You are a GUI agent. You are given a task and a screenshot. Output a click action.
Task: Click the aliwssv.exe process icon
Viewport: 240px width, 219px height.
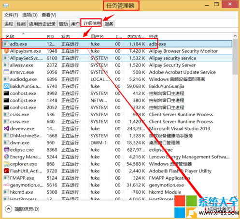click(x=6, y=65)
